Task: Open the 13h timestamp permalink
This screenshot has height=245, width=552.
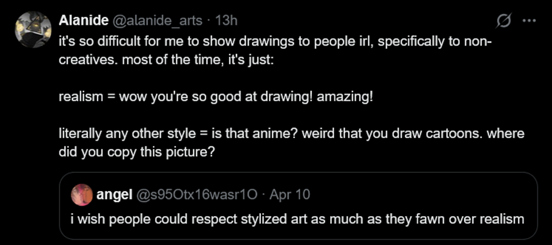Action: [227, 21]
